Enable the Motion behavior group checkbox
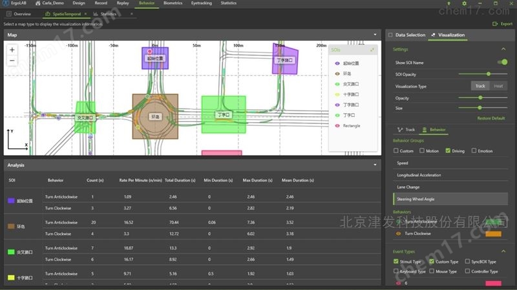 (422, 150)
